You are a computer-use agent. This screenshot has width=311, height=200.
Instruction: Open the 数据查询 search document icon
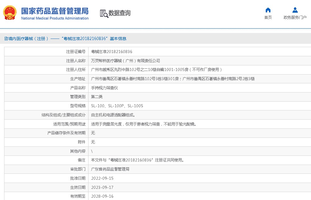point(104,14)
